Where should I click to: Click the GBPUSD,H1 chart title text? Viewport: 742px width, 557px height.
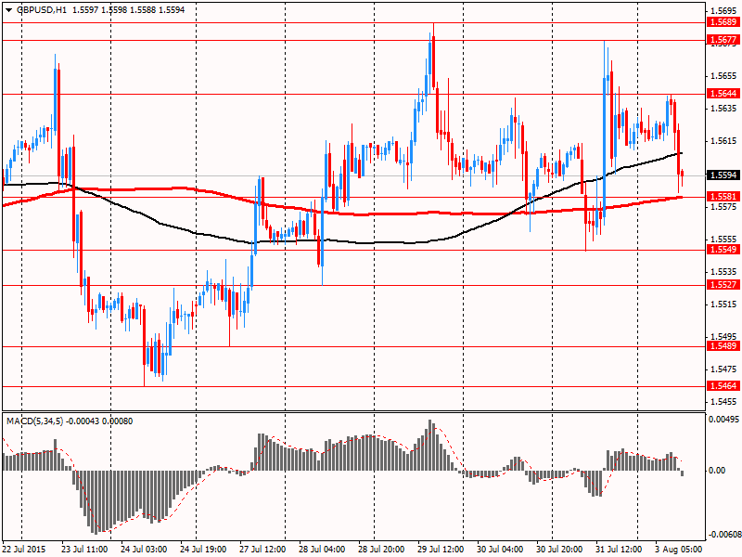[x=41, y=9]
